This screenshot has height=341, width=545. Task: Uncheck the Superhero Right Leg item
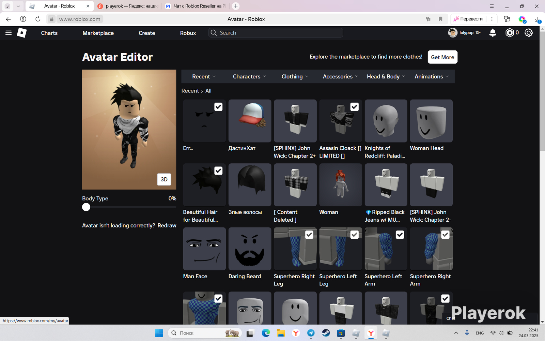click(309, 235)
